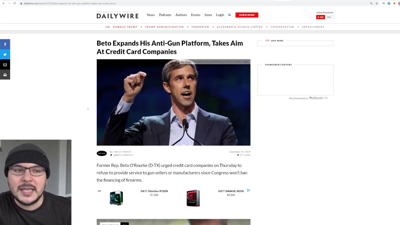Image resolution: width=400 pixels, height=225 pixels.
Task: Click the browser forward arrow
Action: 9,3
